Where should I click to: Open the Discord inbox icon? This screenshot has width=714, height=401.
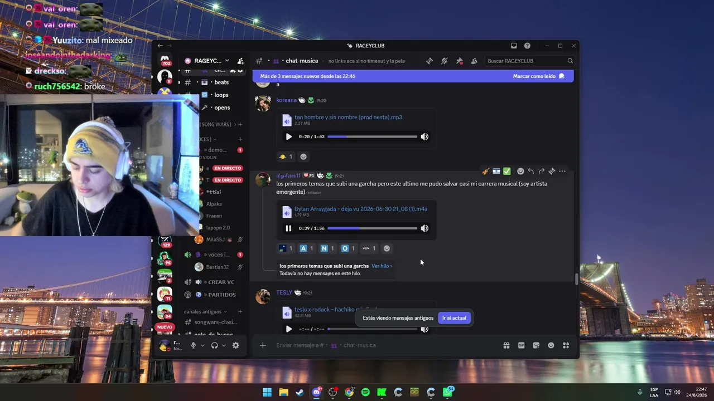click(514, 46)
